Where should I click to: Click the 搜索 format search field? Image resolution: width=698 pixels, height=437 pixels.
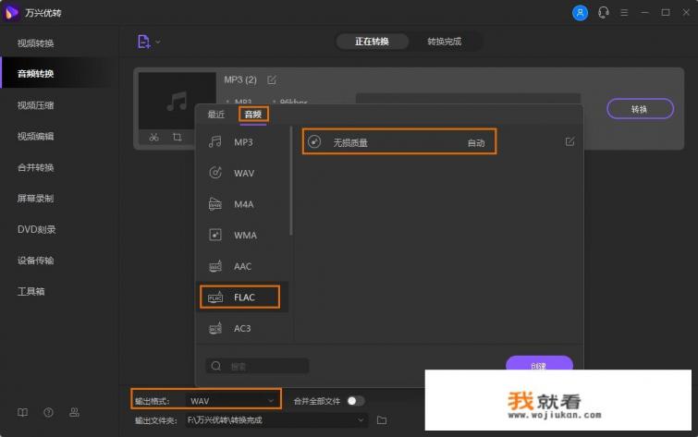click(258, 366)
